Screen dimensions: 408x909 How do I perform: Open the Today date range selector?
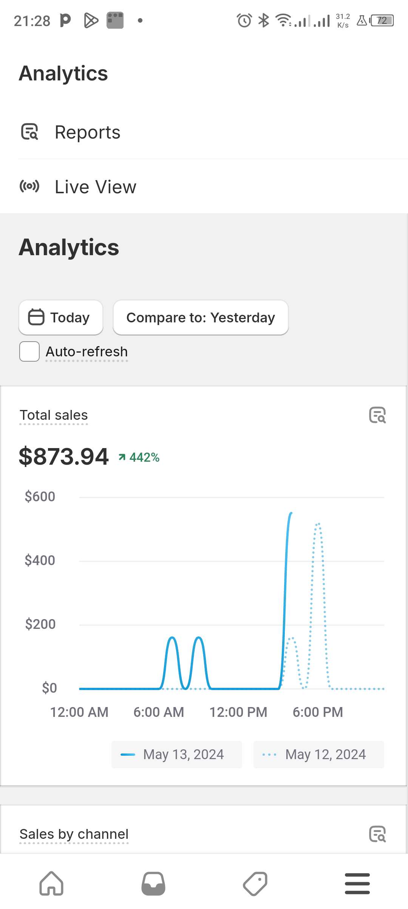click(60, 317)
